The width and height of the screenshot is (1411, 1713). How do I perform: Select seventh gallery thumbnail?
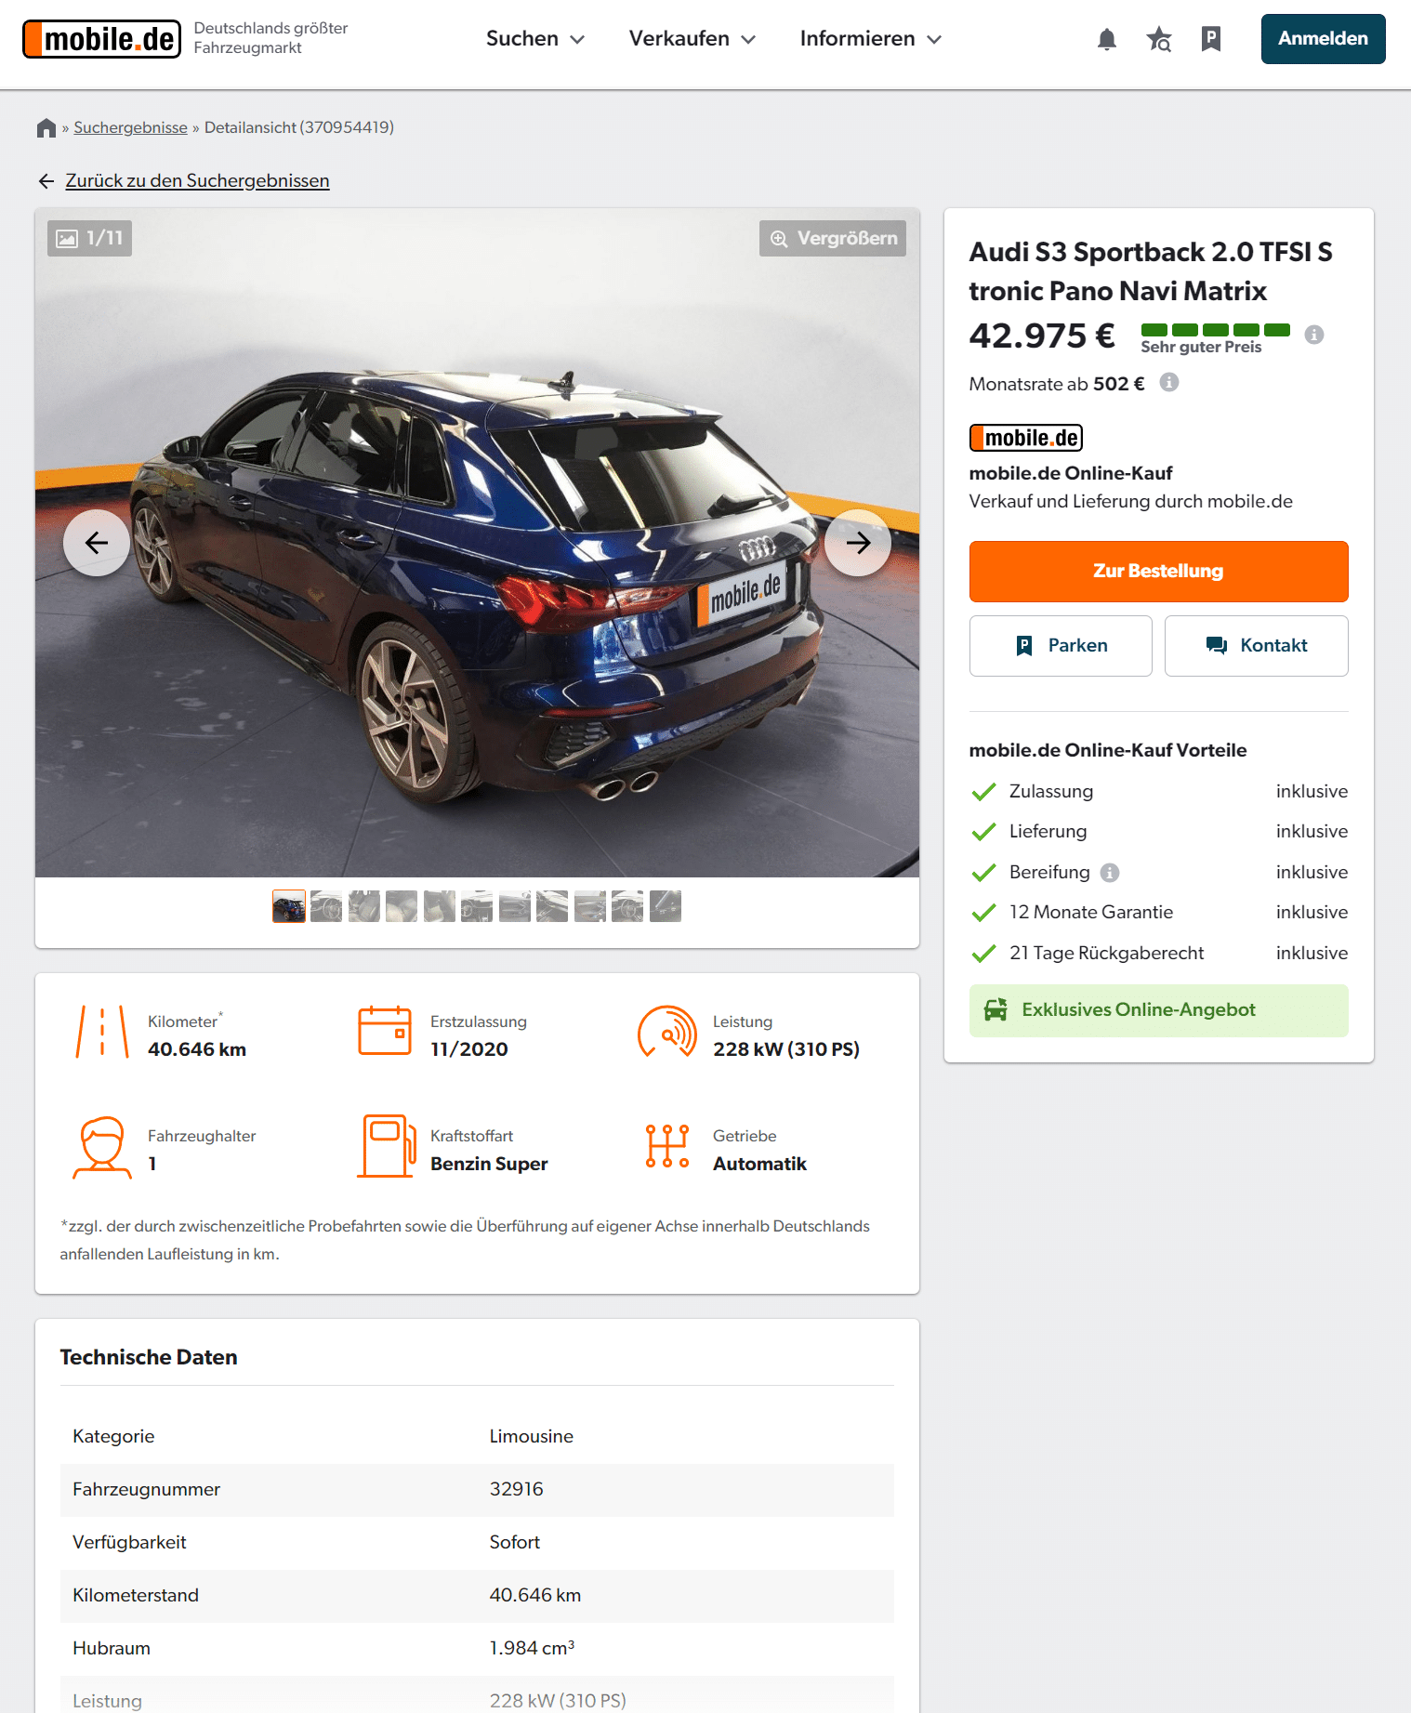pos(515,906)
